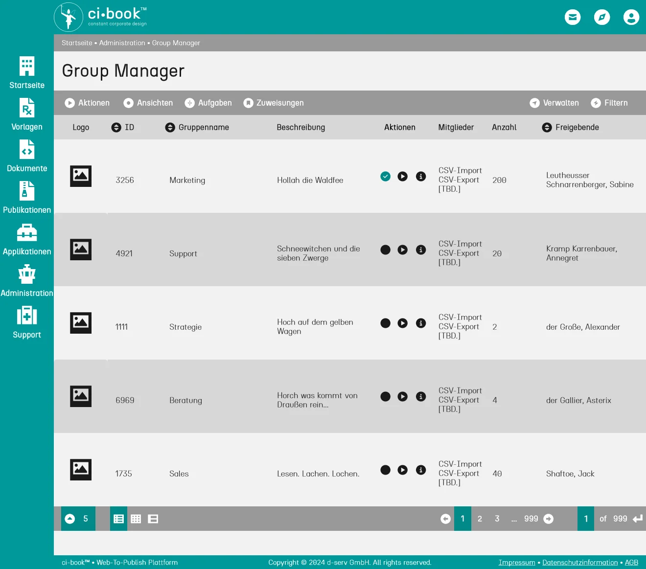Image resolution: width=646 pixels, height=569 pixels.
Task: Open the AGB link
Action: (631, 563)
